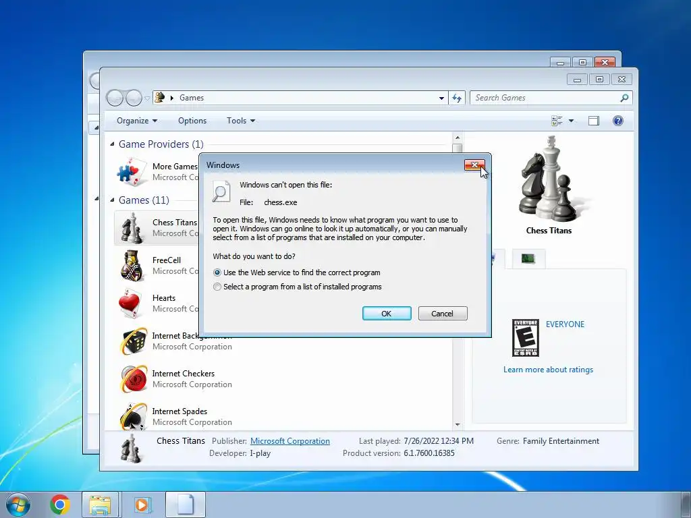Click the FreeCell title text

tap(167, 260)
